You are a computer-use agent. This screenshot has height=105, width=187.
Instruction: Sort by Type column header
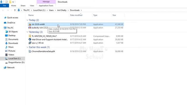(x=95, y=15)
